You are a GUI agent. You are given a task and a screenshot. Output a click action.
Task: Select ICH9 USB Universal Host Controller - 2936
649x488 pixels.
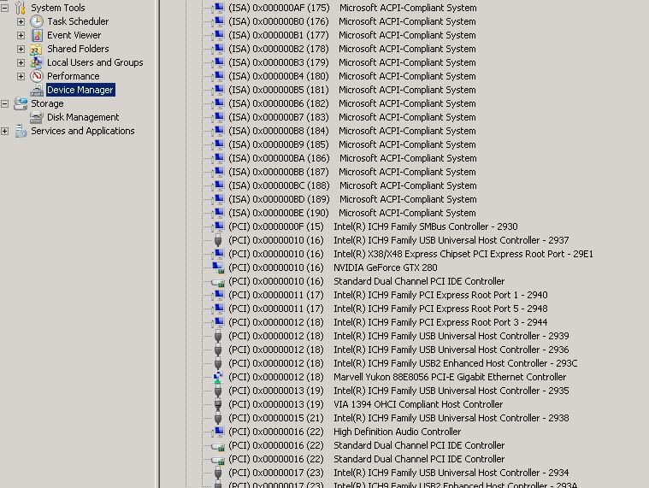click(398, 350)
